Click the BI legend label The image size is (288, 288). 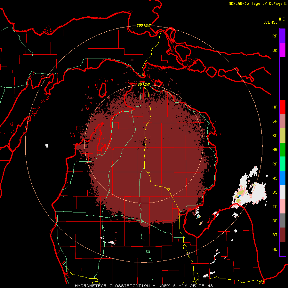coord(275,235)
